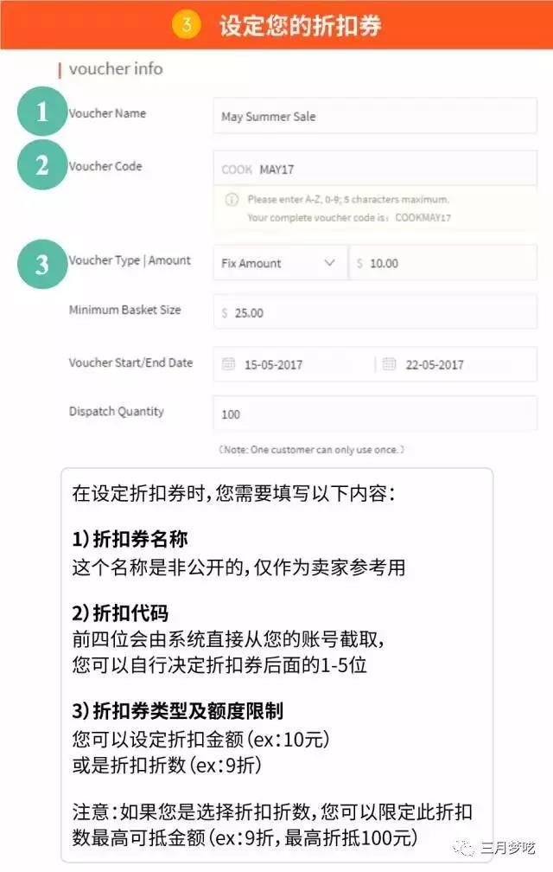Click the voucher amount field showing 10.00
This screenshot has height=872, width=553.
(443, 262)
